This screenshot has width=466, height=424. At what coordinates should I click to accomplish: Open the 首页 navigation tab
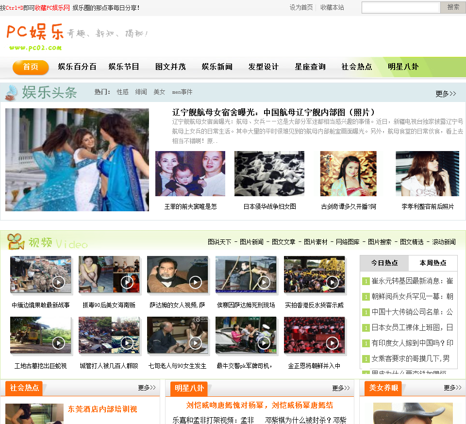click(31, 67)
